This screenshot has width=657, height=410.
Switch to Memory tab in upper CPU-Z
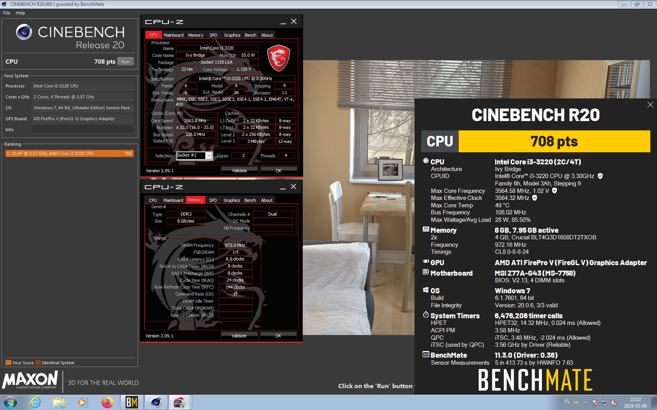click(196, 35)
